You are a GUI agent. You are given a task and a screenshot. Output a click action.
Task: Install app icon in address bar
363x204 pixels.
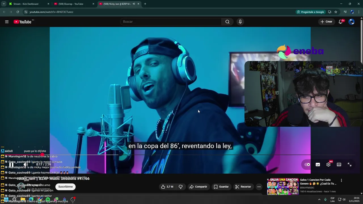(x=330, y=12)
